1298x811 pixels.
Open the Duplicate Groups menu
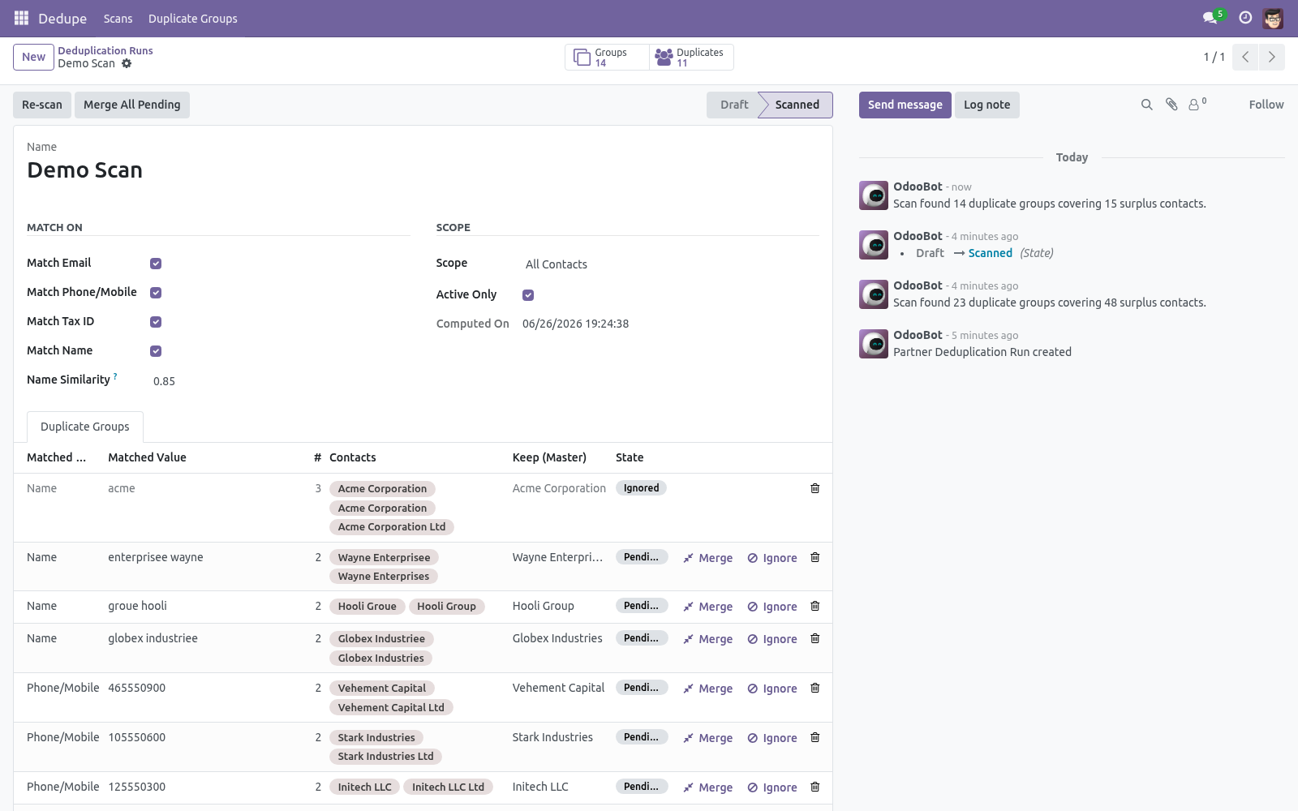(193, 19)
